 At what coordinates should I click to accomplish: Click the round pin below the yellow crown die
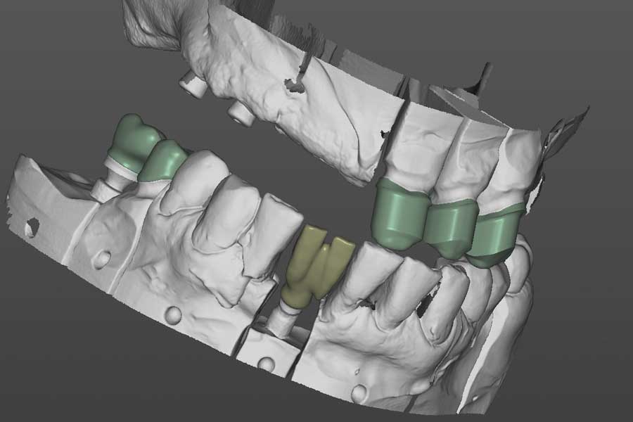[266, 364]
